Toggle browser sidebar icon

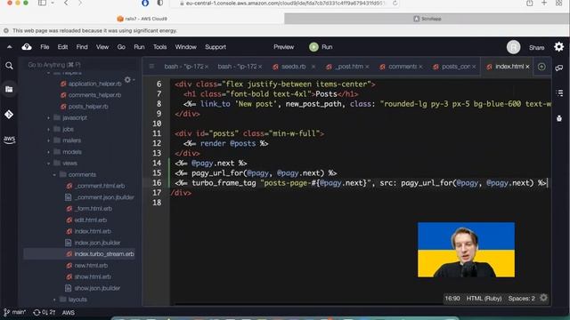tap(42, 3)
